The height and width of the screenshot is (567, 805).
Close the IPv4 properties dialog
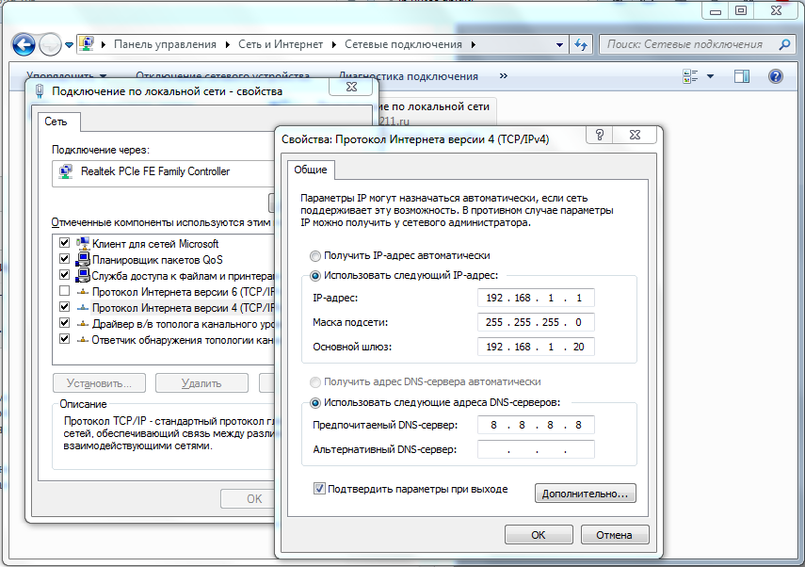point(636,135)
